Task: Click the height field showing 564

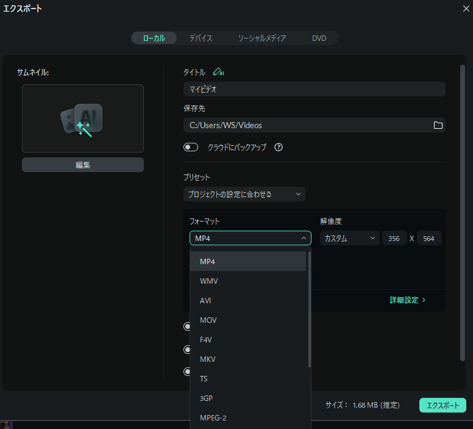Action: 429,238
